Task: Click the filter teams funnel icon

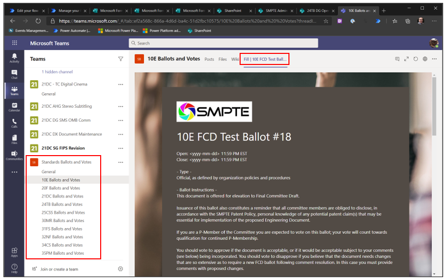Action: point(120,59)
